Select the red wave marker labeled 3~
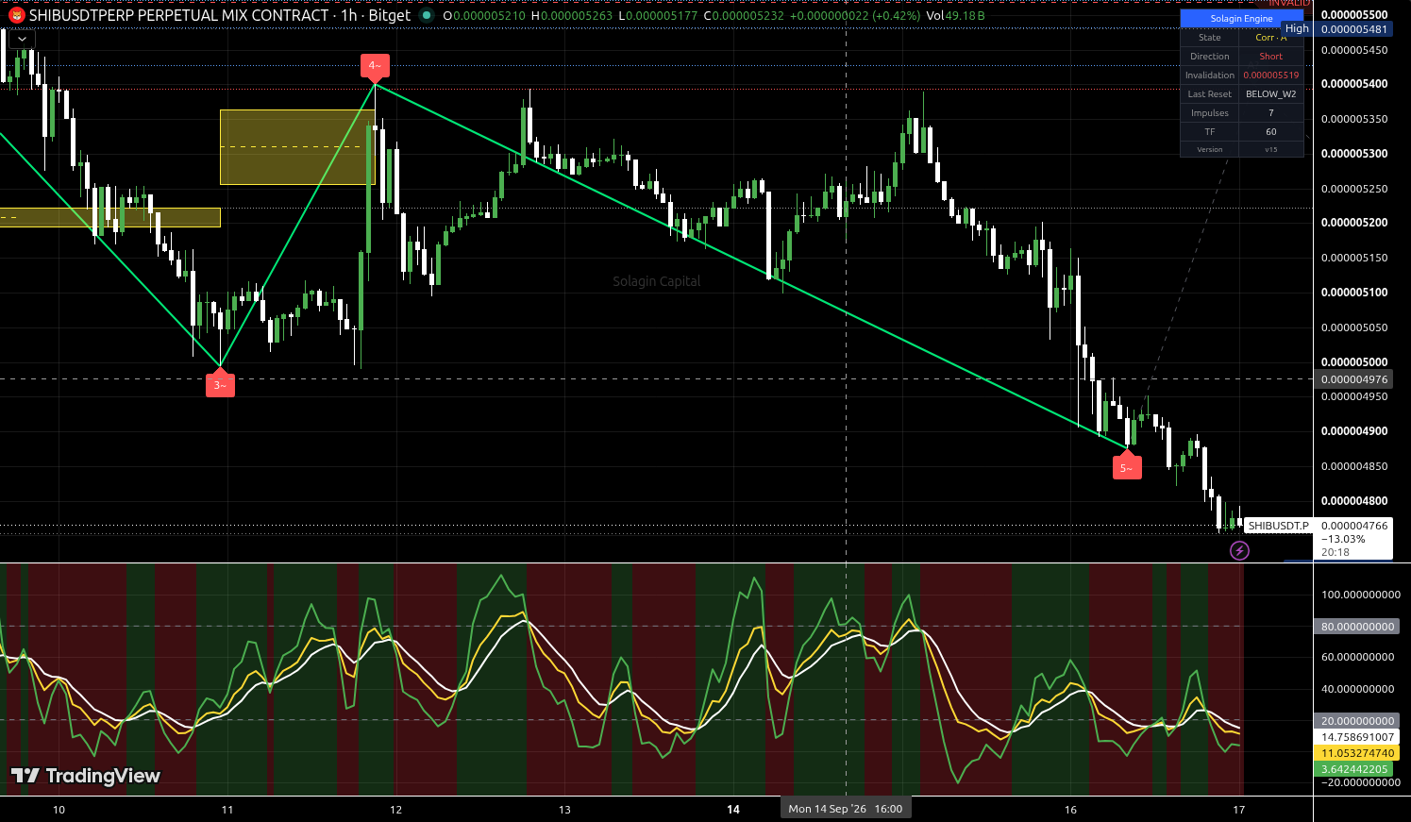Image resolution: width=1411 pixels, height=822 pixels. tap(220, 384)
